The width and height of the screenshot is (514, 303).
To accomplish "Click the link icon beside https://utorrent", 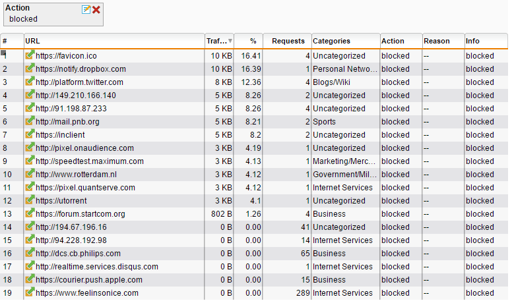I will [x=30, y=200].
